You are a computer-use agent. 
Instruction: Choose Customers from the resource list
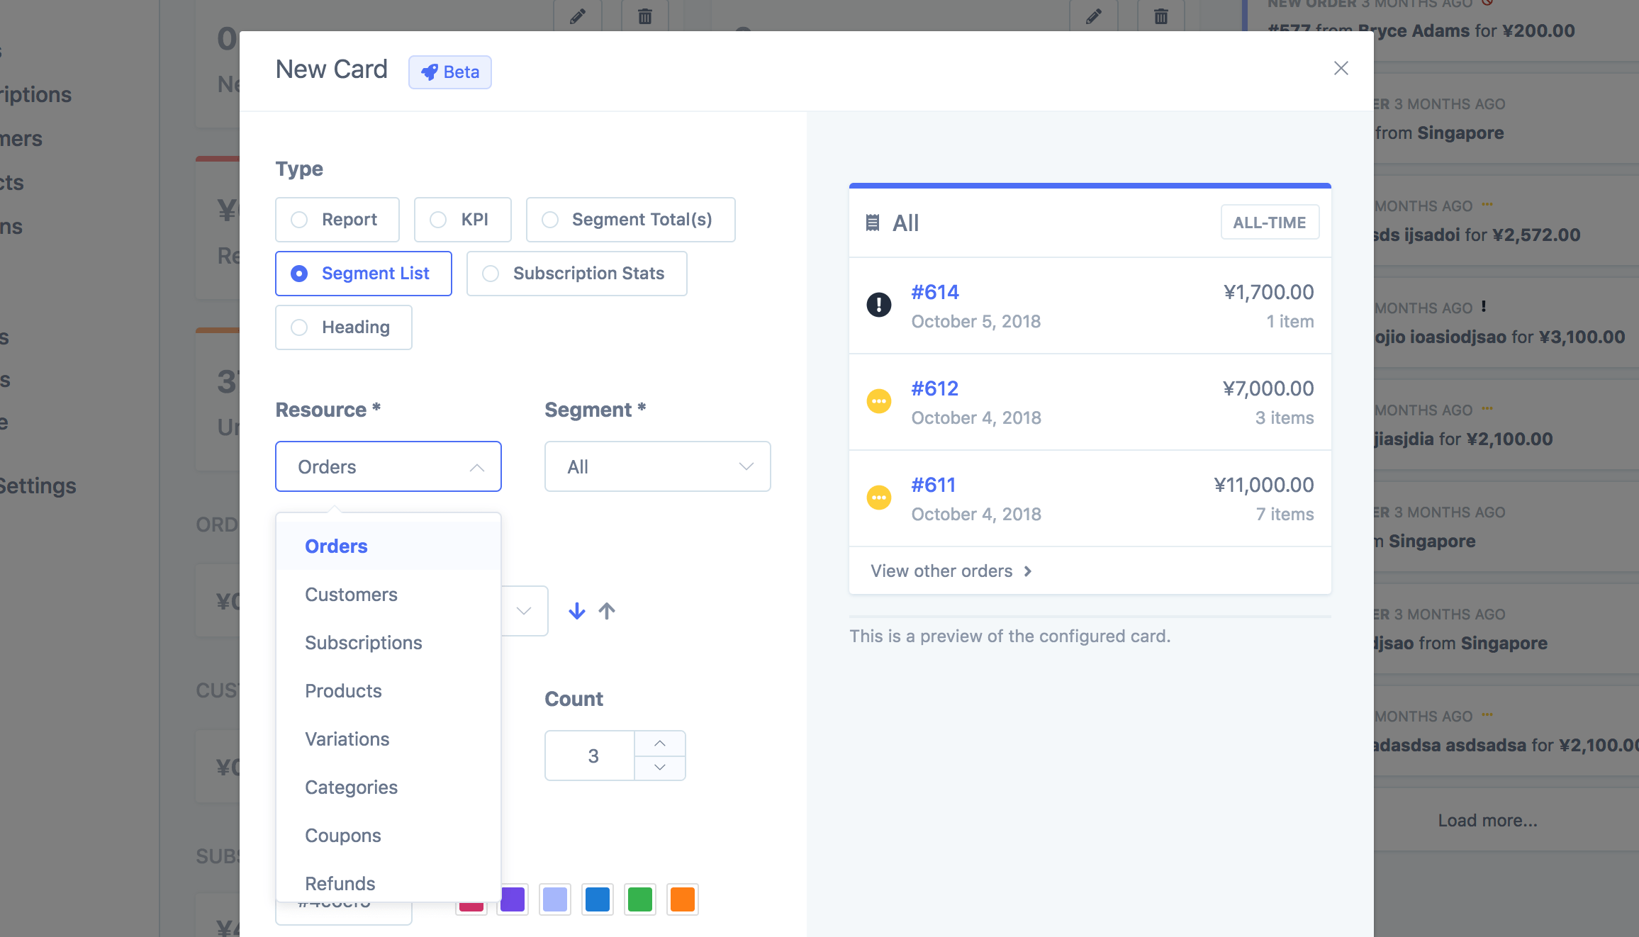click(x=351, y=595)
